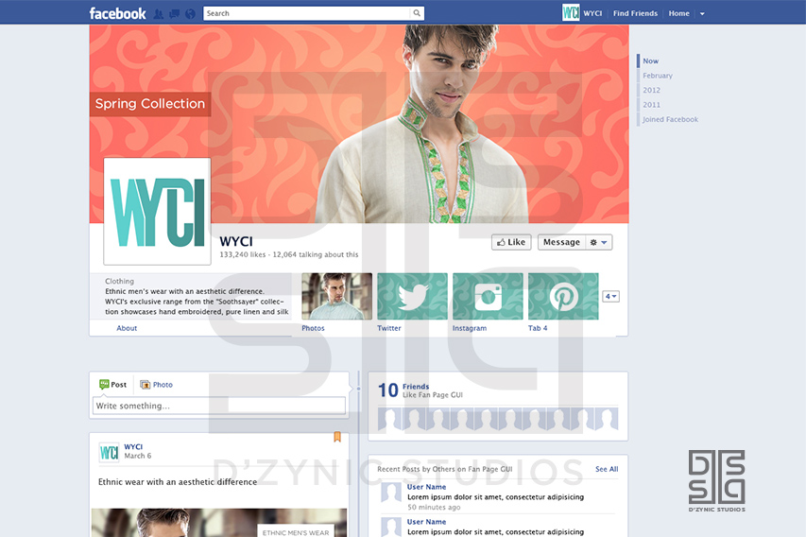
Task: Click the Message button
Action: [561, 242]
